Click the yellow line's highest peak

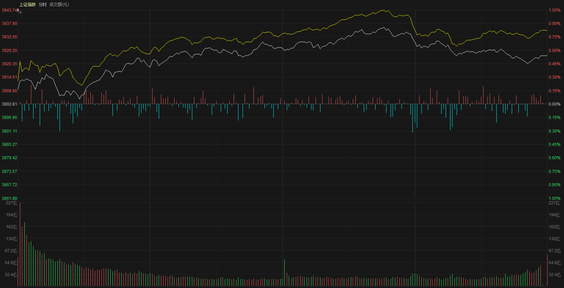tap(382, 10)
